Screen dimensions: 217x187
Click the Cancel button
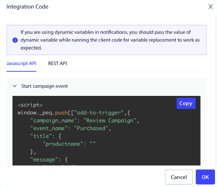coord(179,177)
